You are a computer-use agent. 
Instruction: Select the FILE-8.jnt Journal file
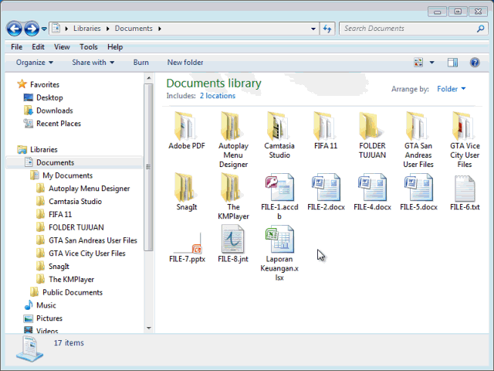tap(233, 243)
